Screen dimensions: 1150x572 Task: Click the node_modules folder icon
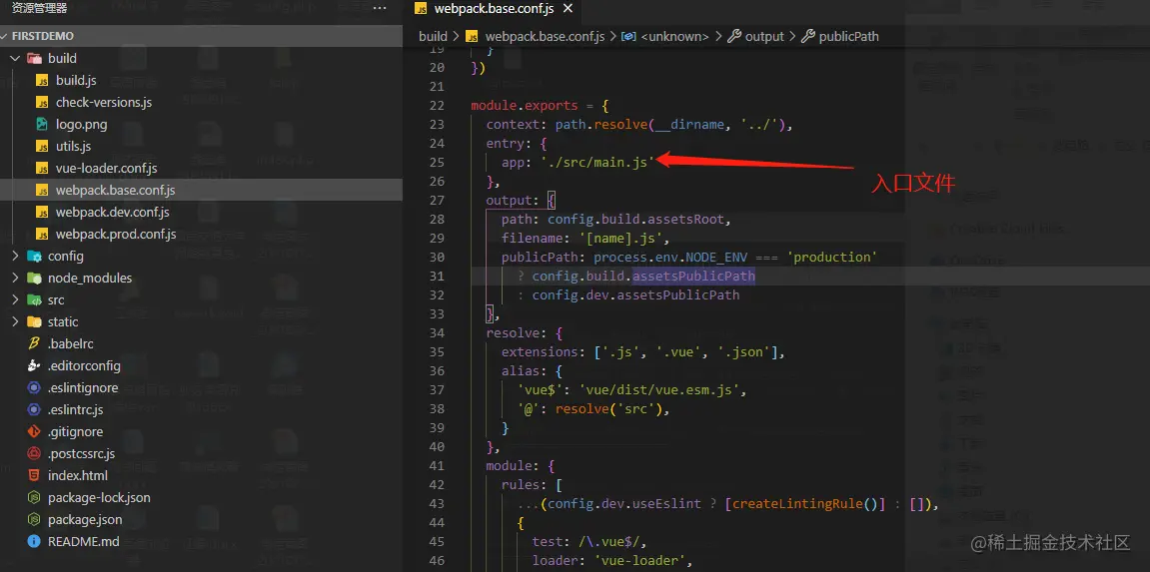click(x=34, y=278)
